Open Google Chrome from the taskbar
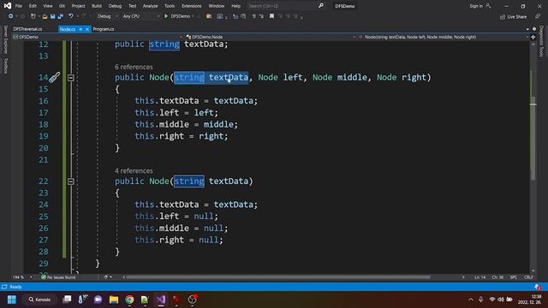 tap(129, 299)
